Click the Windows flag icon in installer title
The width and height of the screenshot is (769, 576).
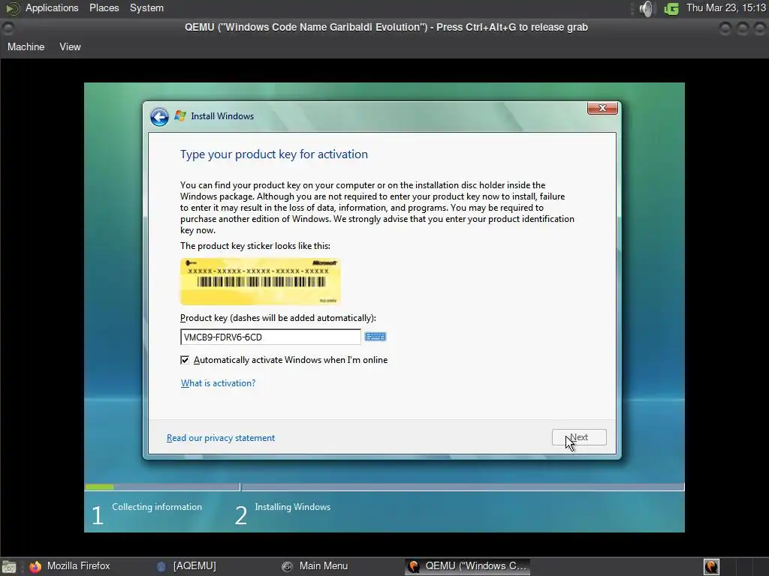click(x=180, y=116)
